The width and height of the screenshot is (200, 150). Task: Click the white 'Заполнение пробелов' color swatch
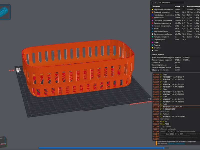tap(152, 34)
